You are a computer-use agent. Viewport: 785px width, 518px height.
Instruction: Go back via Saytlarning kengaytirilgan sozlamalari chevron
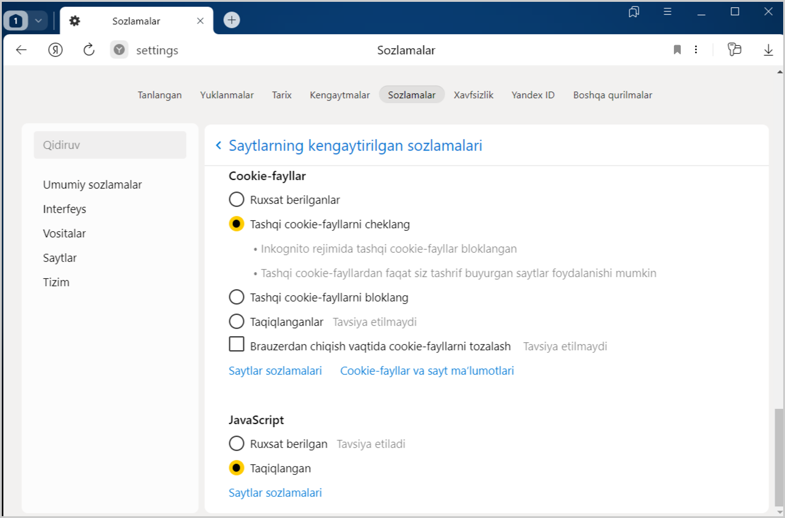(x=218, y=146)
